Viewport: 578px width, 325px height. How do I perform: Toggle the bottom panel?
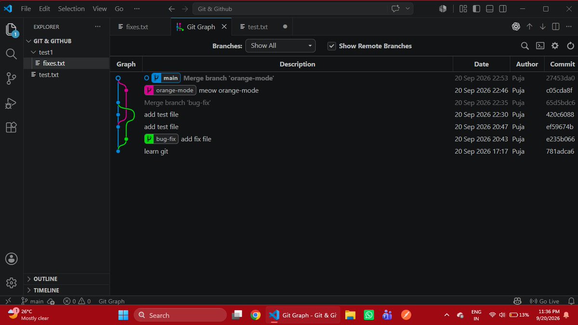click(489, 9)
